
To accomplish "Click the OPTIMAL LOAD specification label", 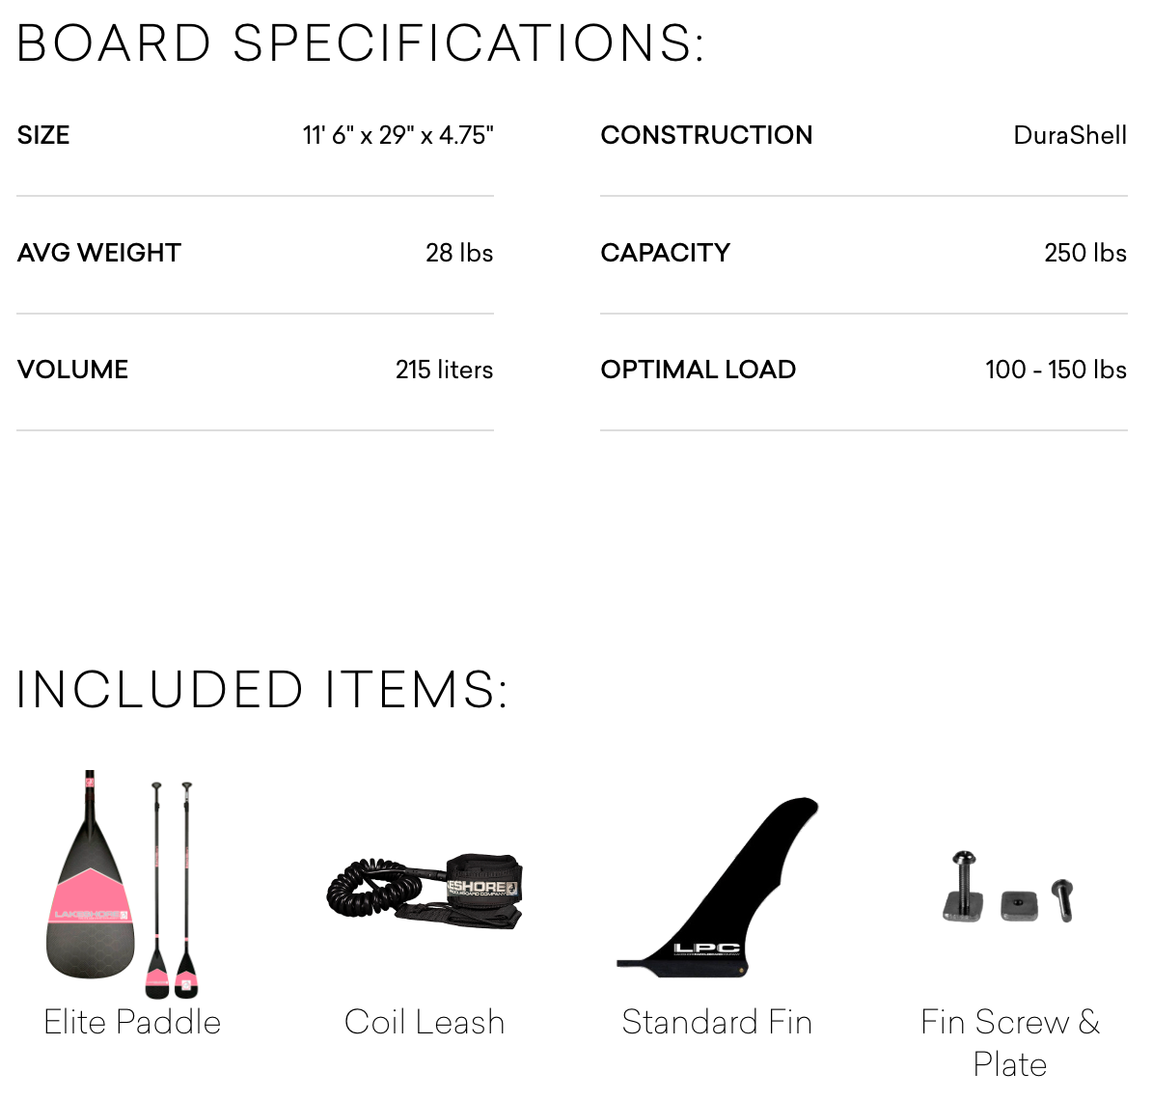I will pos(698,370).
